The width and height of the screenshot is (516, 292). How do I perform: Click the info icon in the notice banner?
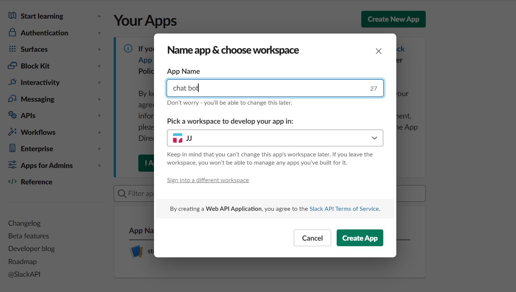click(x=128, y=48)
